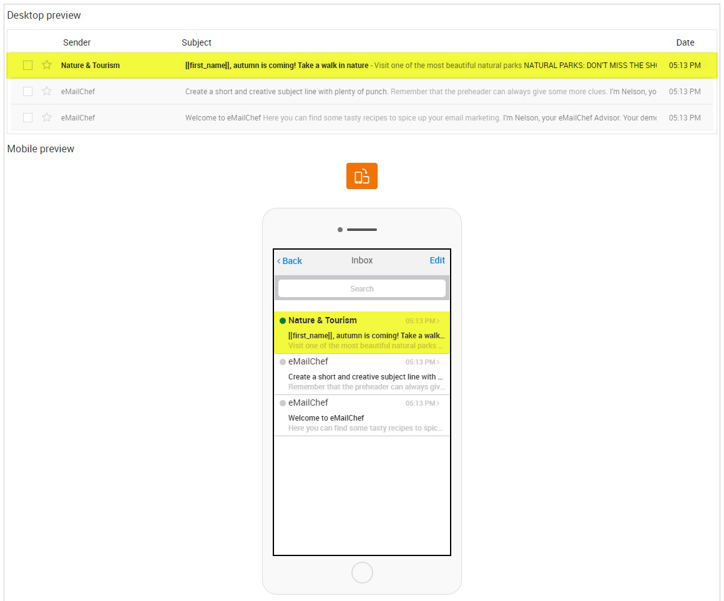
Task: Tap the mobile subject 'Create a short and creative subject line with'
Action: [365, 377]
